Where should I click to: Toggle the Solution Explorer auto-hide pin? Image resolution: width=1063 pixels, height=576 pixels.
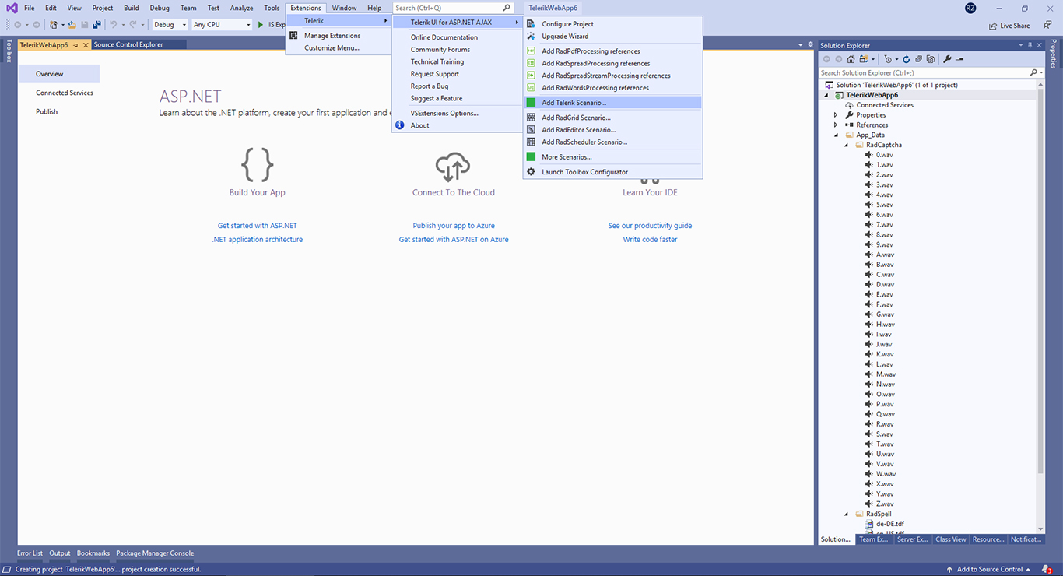(x=1030, y=45)
